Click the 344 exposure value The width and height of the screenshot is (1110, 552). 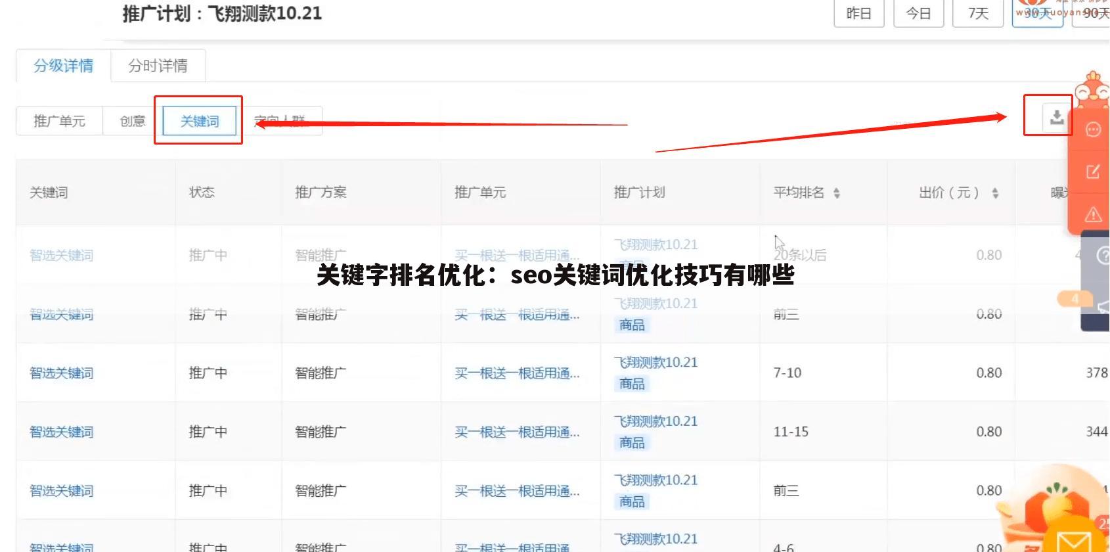click(x=1097, y=432)
